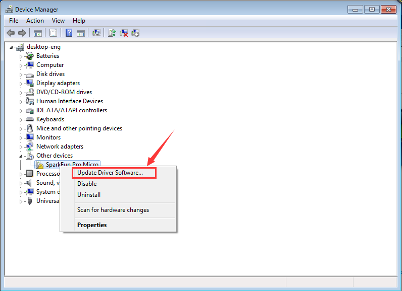Click the Forward arrow toolbar icon

(22, 33)
